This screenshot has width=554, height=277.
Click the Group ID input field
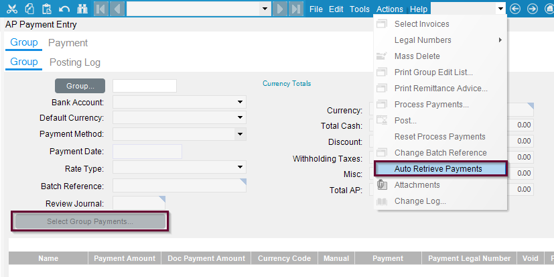pos(145,86)
